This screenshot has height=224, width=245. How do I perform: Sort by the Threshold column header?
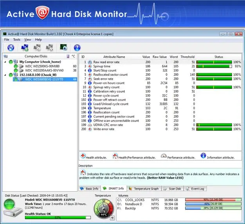point(187,57)
